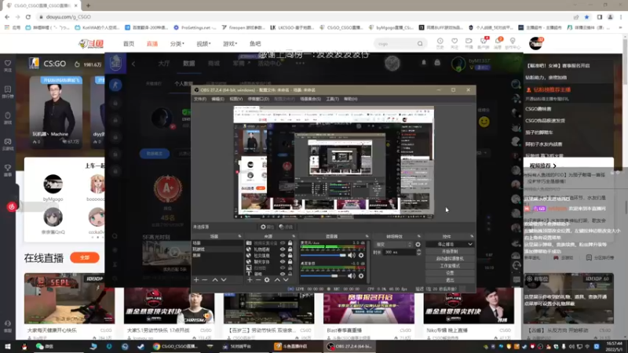Open OBS 文件(F) menu
Image resolution: width=628 pixels, height=353 pixels.
(200, 99)
